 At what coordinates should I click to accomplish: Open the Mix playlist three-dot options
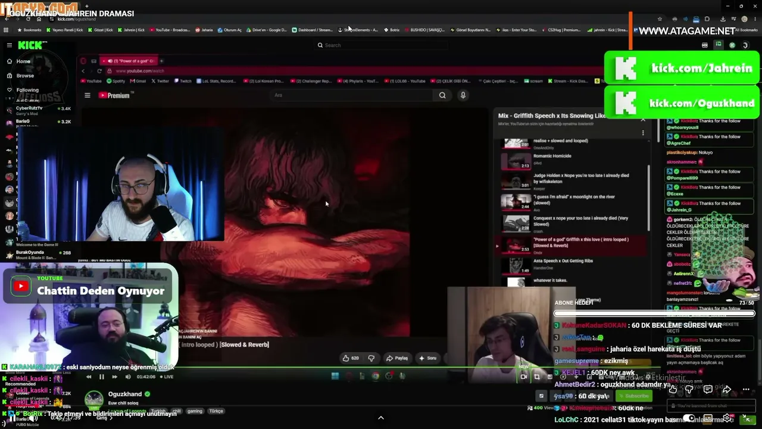click(x=643, y=133)
